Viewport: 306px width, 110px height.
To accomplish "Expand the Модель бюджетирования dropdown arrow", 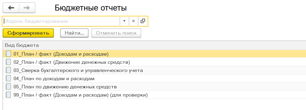I will [124, 21].
